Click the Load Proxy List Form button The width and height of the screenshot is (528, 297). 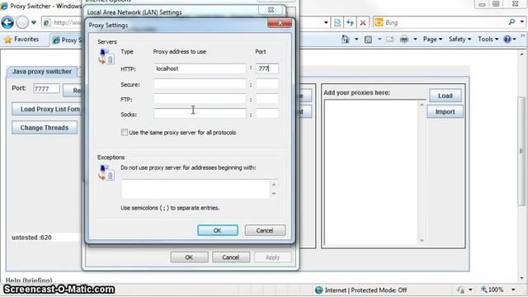(47, 109)
